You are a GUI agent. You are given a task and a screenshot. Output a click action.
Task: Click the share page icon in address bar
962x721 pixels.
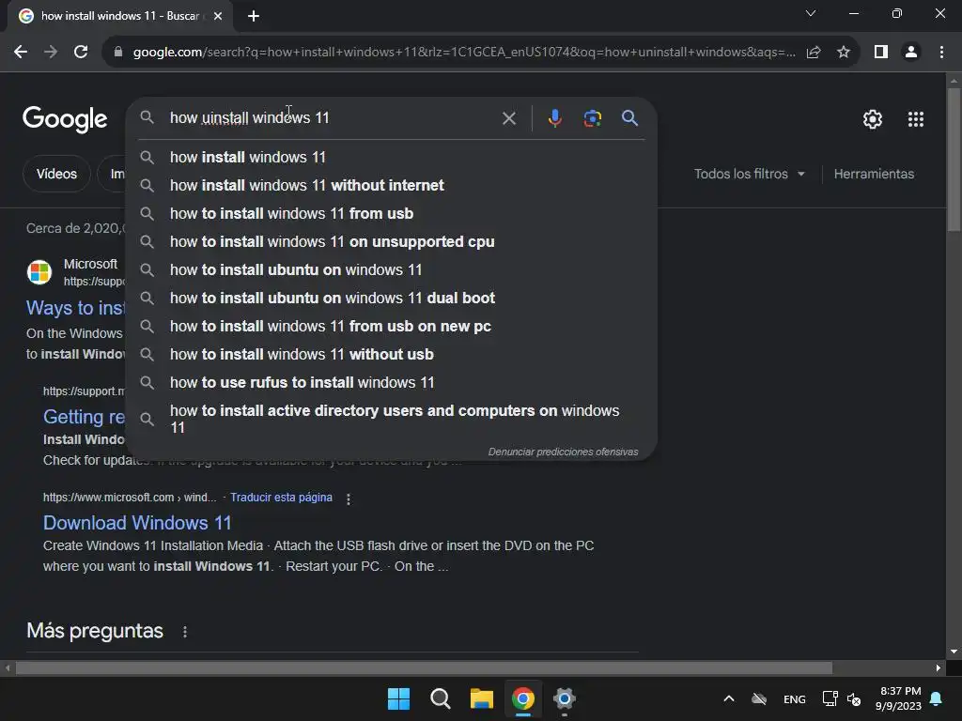pos(814,53)
